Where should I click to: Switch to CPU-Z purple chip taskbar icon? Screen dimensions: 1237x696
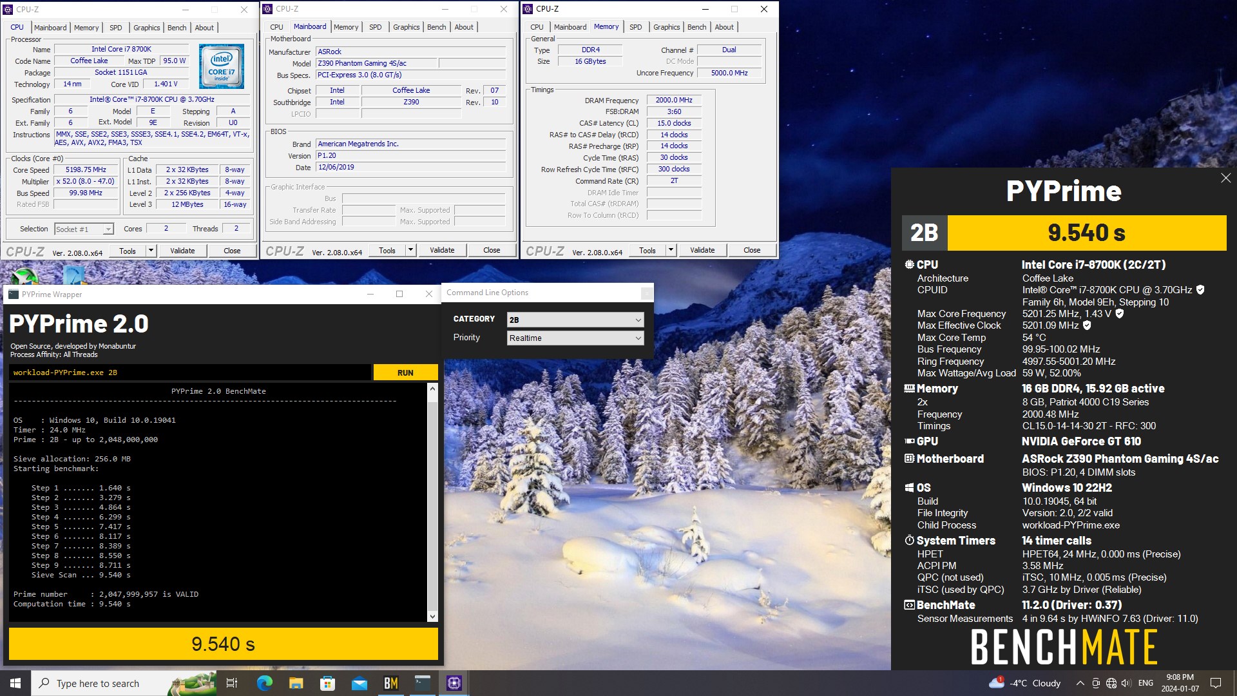(454, 683)
